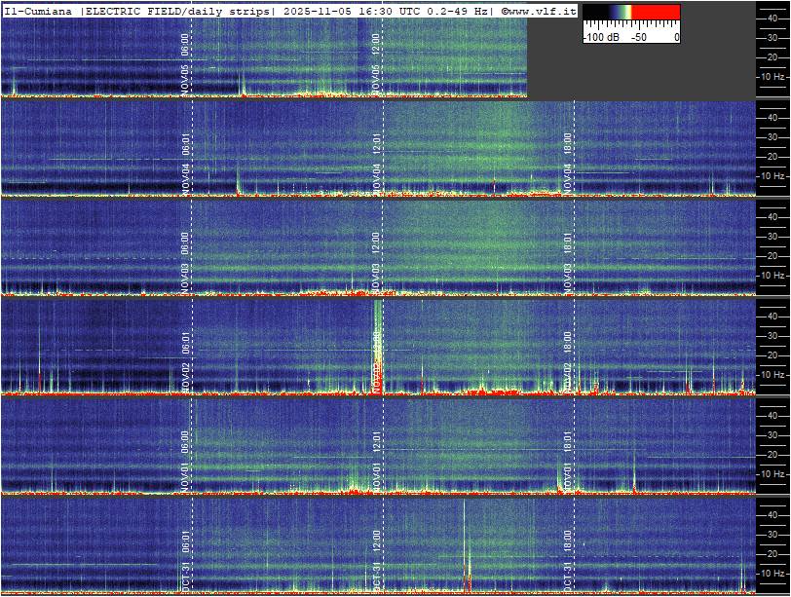Viewport: 791px width, 597px height.
Task: Click the NOV 02 12:00 red burst marker
Action: (377, 360)
